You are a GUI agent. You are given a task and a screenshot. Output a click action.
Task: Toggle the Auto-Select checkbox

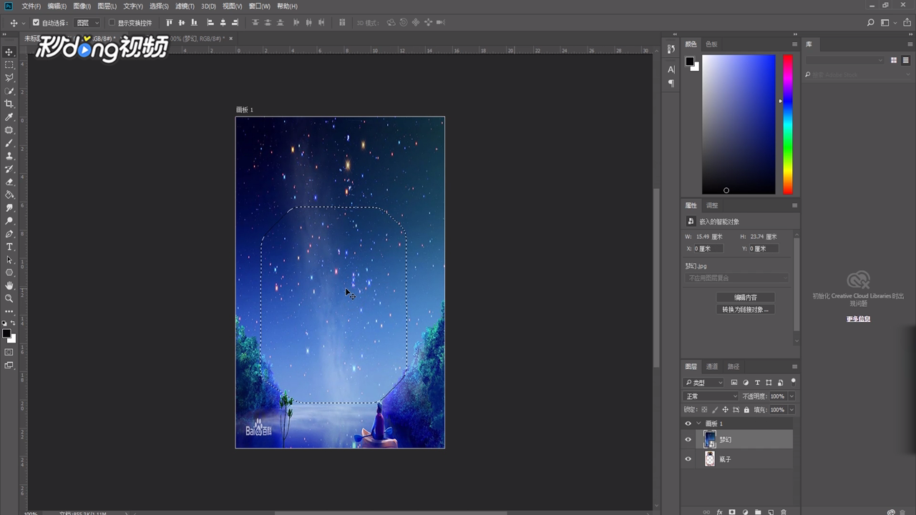click(x=36, y=23)
